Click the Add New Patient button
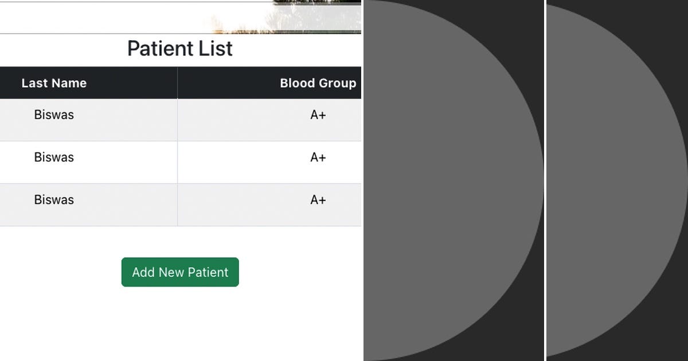This screenshot has width=688, height=361. coord(180,272)
